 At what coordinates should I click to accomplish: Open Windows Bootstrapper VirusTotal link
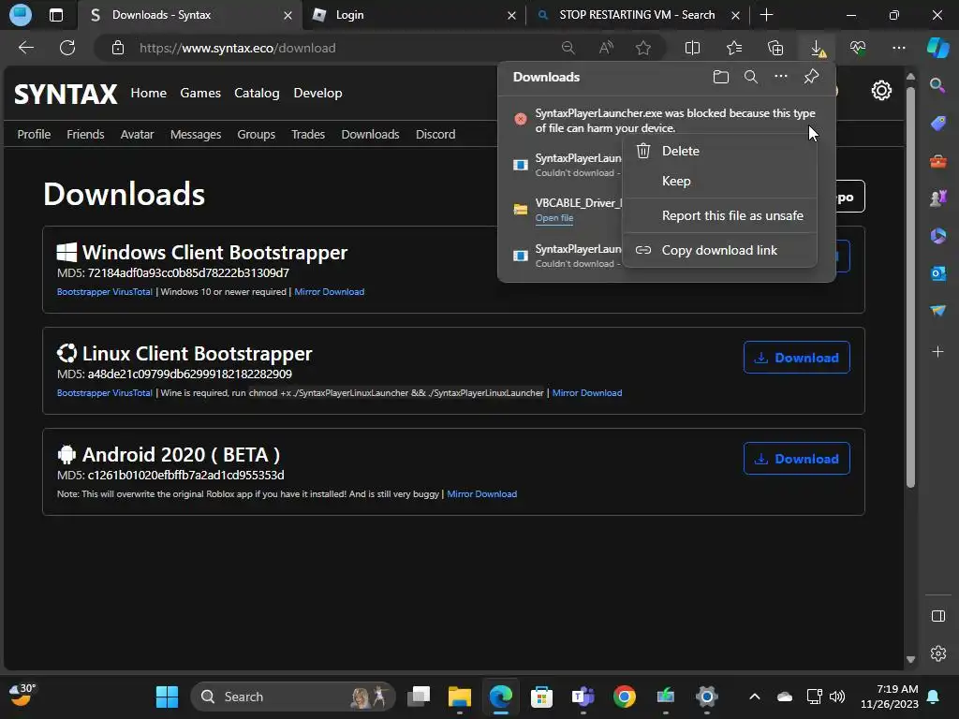tap(105, 292)
